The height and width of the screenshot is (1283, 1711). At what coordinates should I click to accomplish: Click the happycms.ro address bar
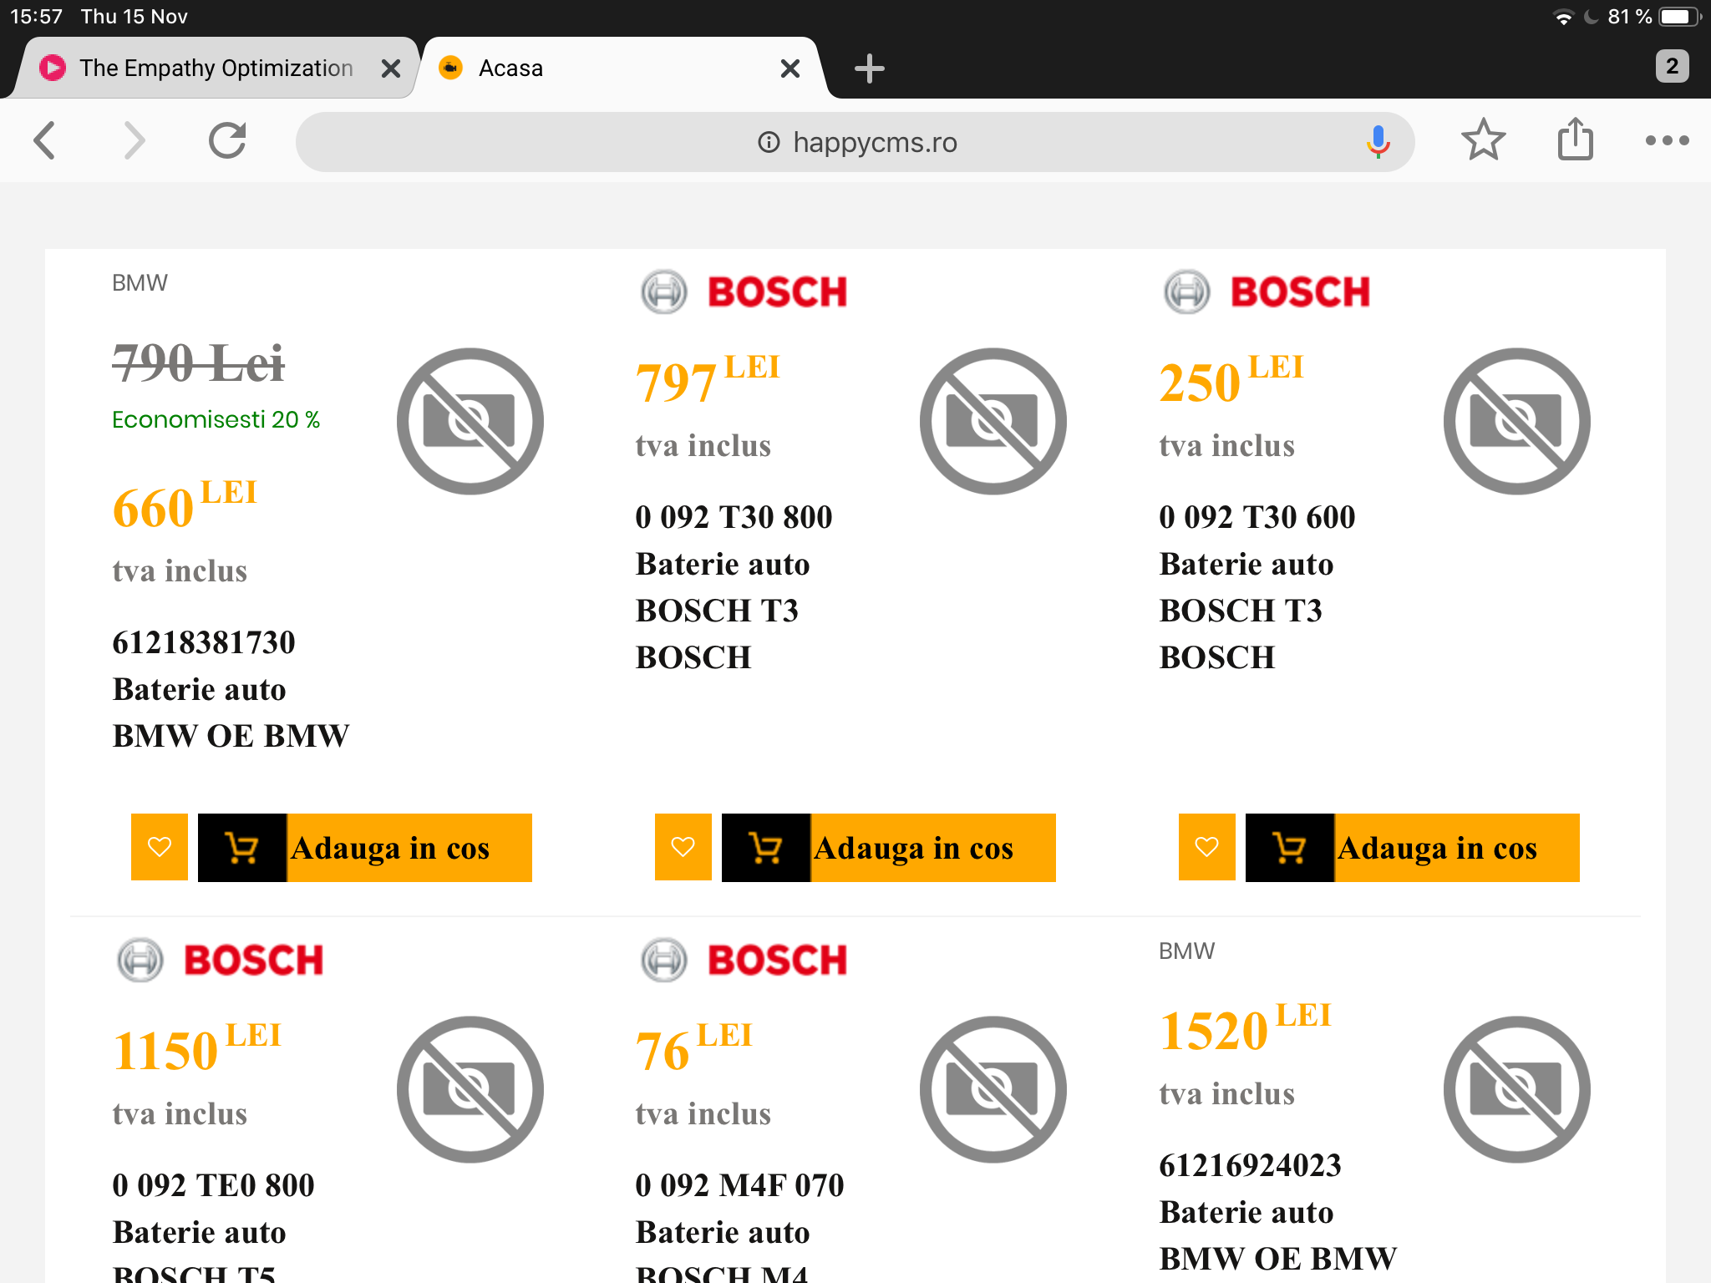(x=855, y=142)
